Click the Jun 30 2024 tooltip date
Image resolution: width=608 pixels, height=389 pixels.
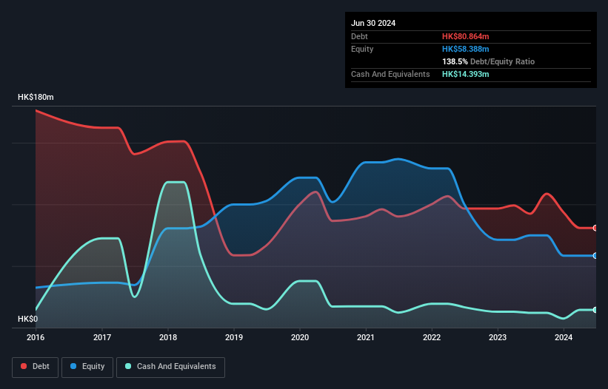[x=373, y=23]
